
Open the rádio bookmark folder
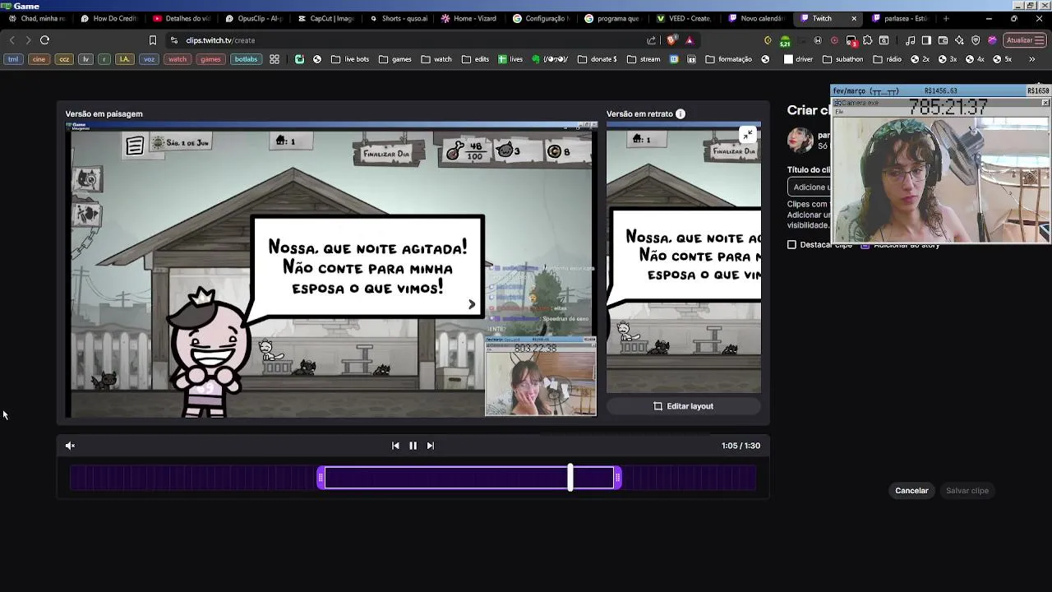(888, 59)
